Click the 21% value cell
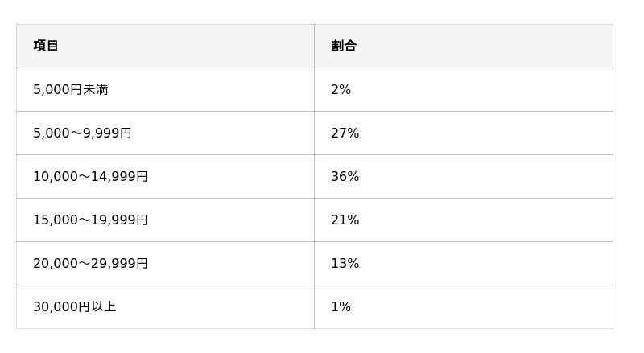644x353 pixels. pyautogui.click(x=464, y=220)
